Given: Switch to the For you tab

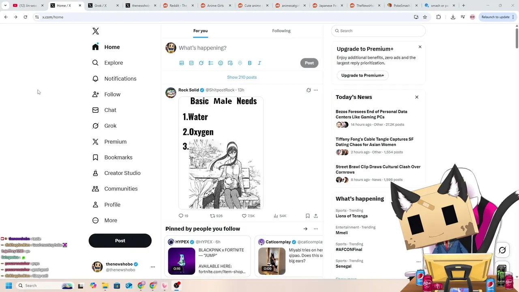Looking at the screenshot, I should 200,31.
